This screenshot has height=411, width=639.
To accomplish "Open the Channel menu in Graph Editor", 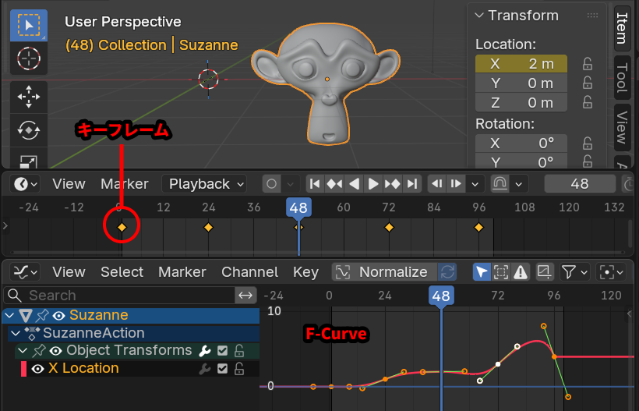I will [x=249, y=272].
